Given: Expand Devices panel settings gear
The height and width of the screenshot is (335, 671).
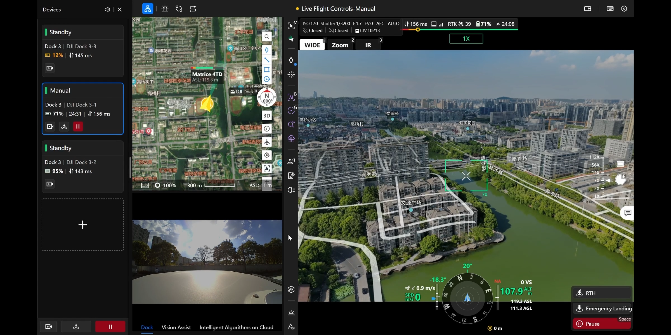Looking at the screenshot, I should (107, 9).
